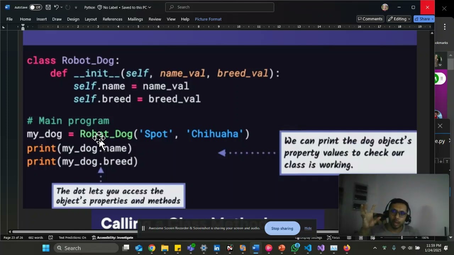Open WhatsApp from the taskbar
Image resolution: width=454 pixels, height=255 pixels.
coord(295,248)
